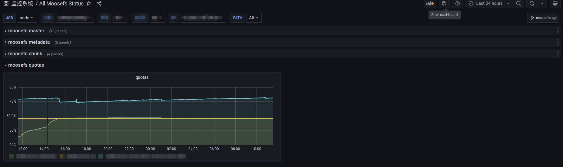Expand the moosefs metadata row
Image resolution: width=563 pixels, height=167 pixels.
29,42
